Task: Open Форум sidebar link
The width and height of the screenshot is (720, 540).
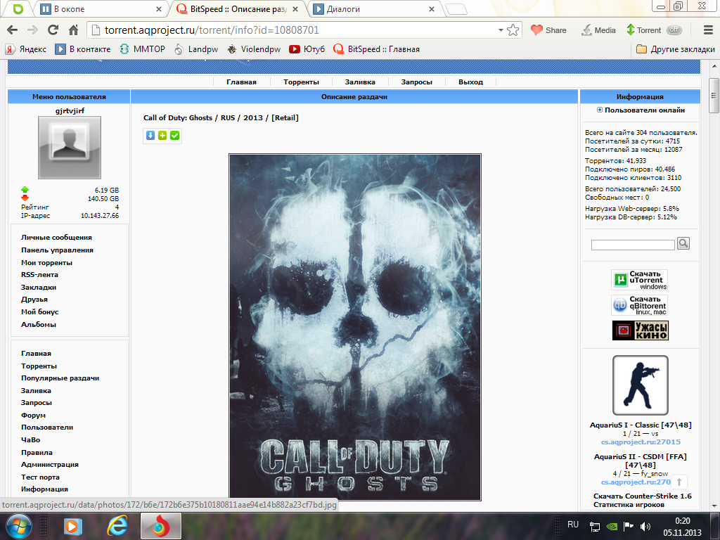Action: coord(33,415)
